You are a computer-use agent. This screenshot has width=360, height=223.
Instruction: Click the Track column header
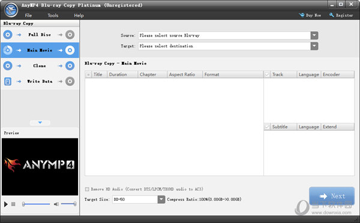[284, 74]
